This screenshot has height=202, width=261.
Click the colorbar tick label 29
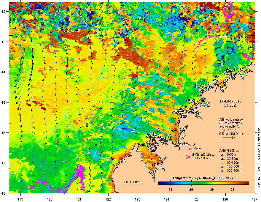tap(191, 190)
